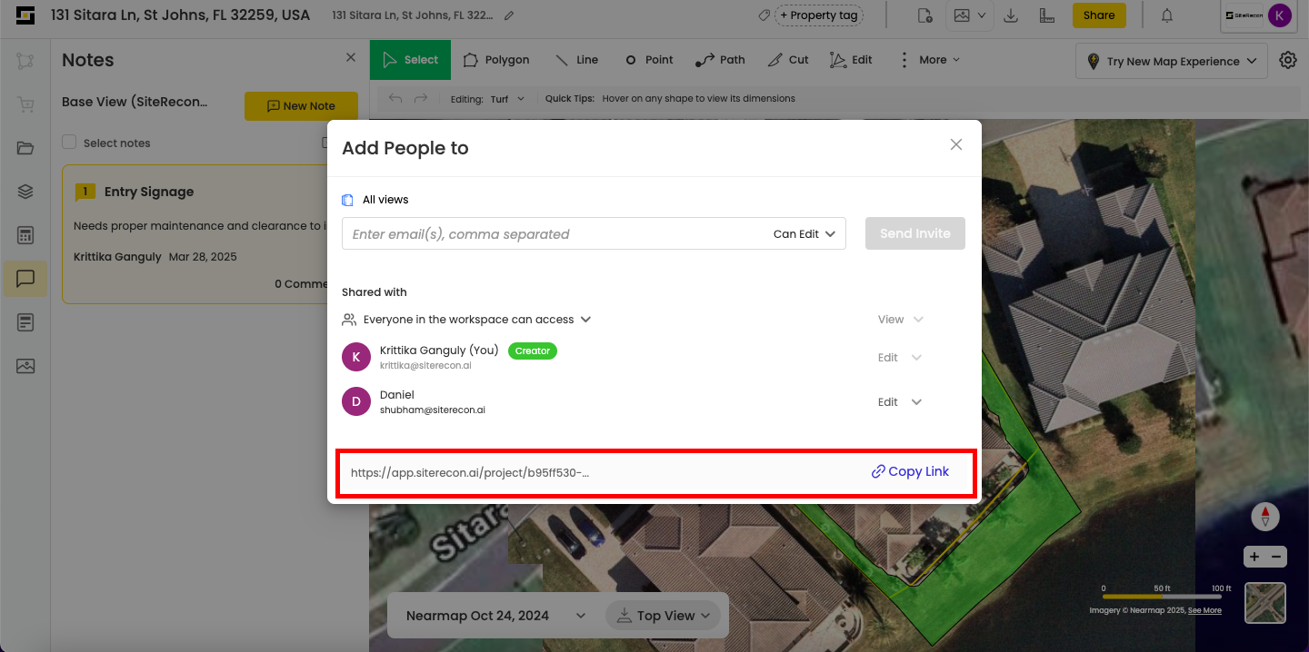Image resolution: width=1309 pixels, height=652 pixels.
Task: Select the Path tool
Action: click(720, 60)
